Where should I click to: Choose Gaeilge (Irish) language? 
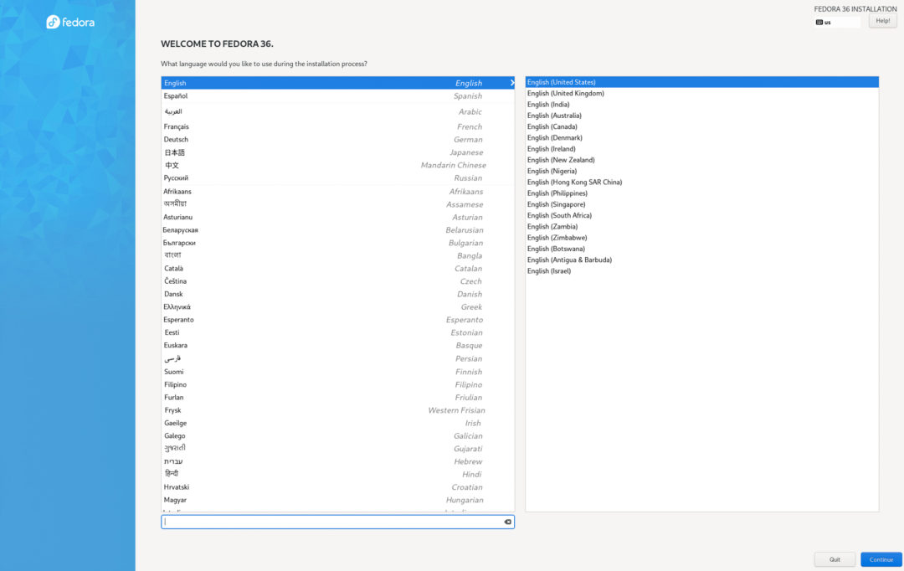[338, 424]
